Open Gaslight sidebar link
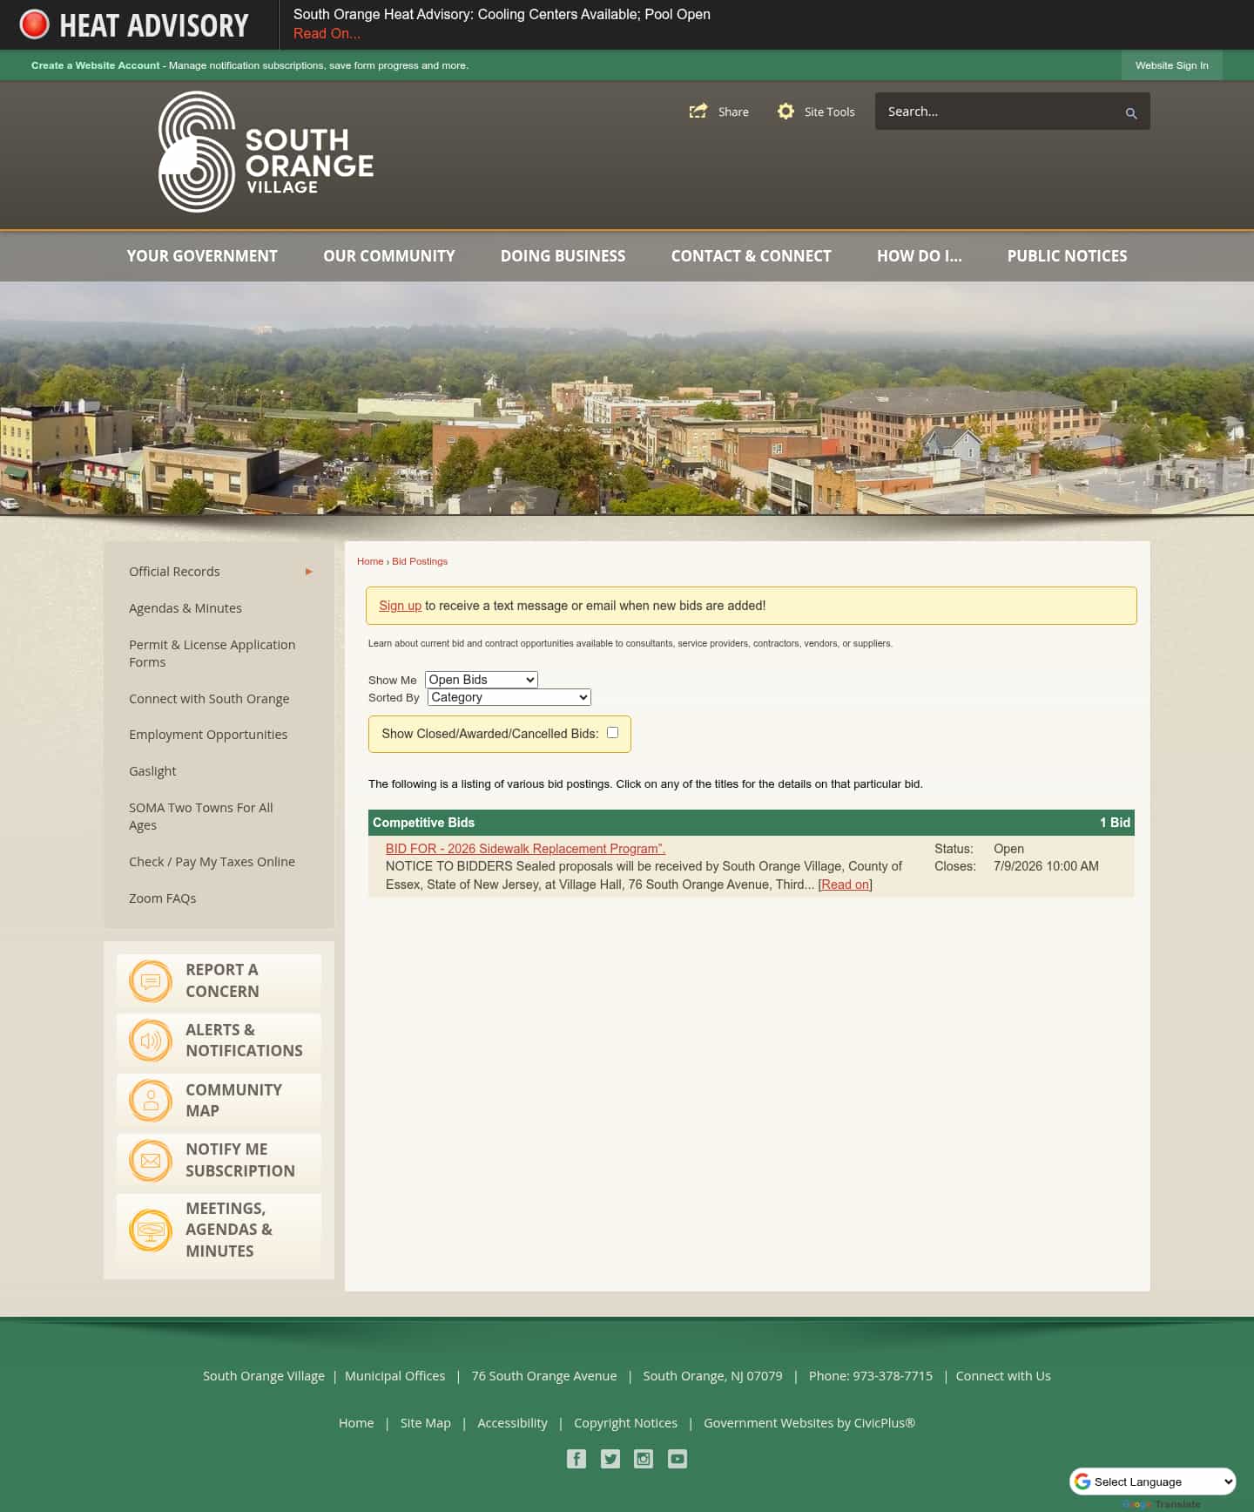1254x1512 pixels. (x=152, y=771)
